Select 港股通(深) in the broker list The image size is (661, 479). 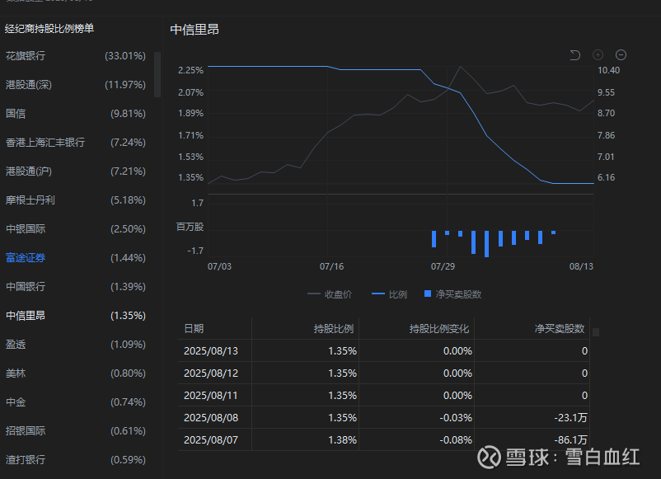[x=76, y=85]
